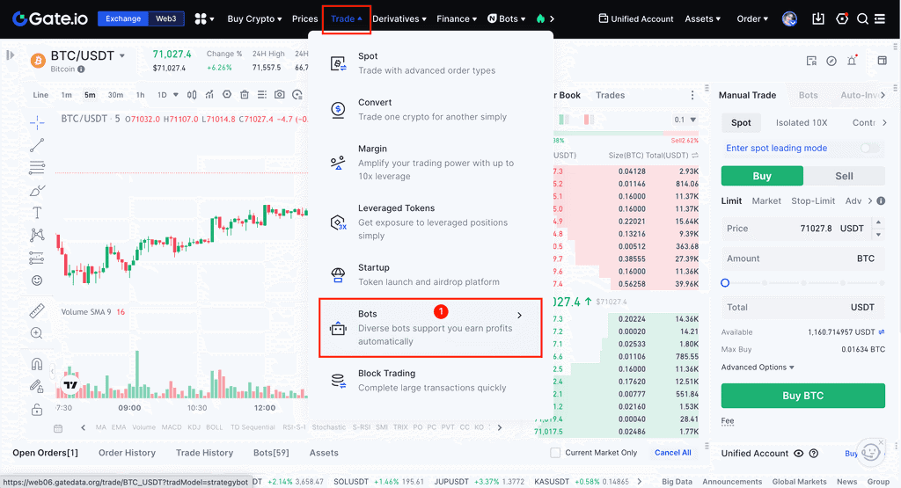Open the search magnifier in header
The height and width of the screenshot is (488, 901).
(862, 18)
